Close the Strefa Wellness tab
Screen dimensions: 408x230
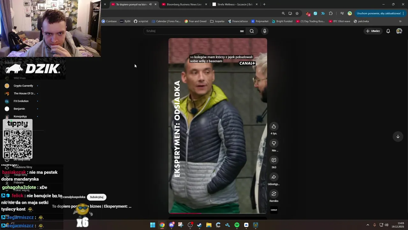click(257, 4)
